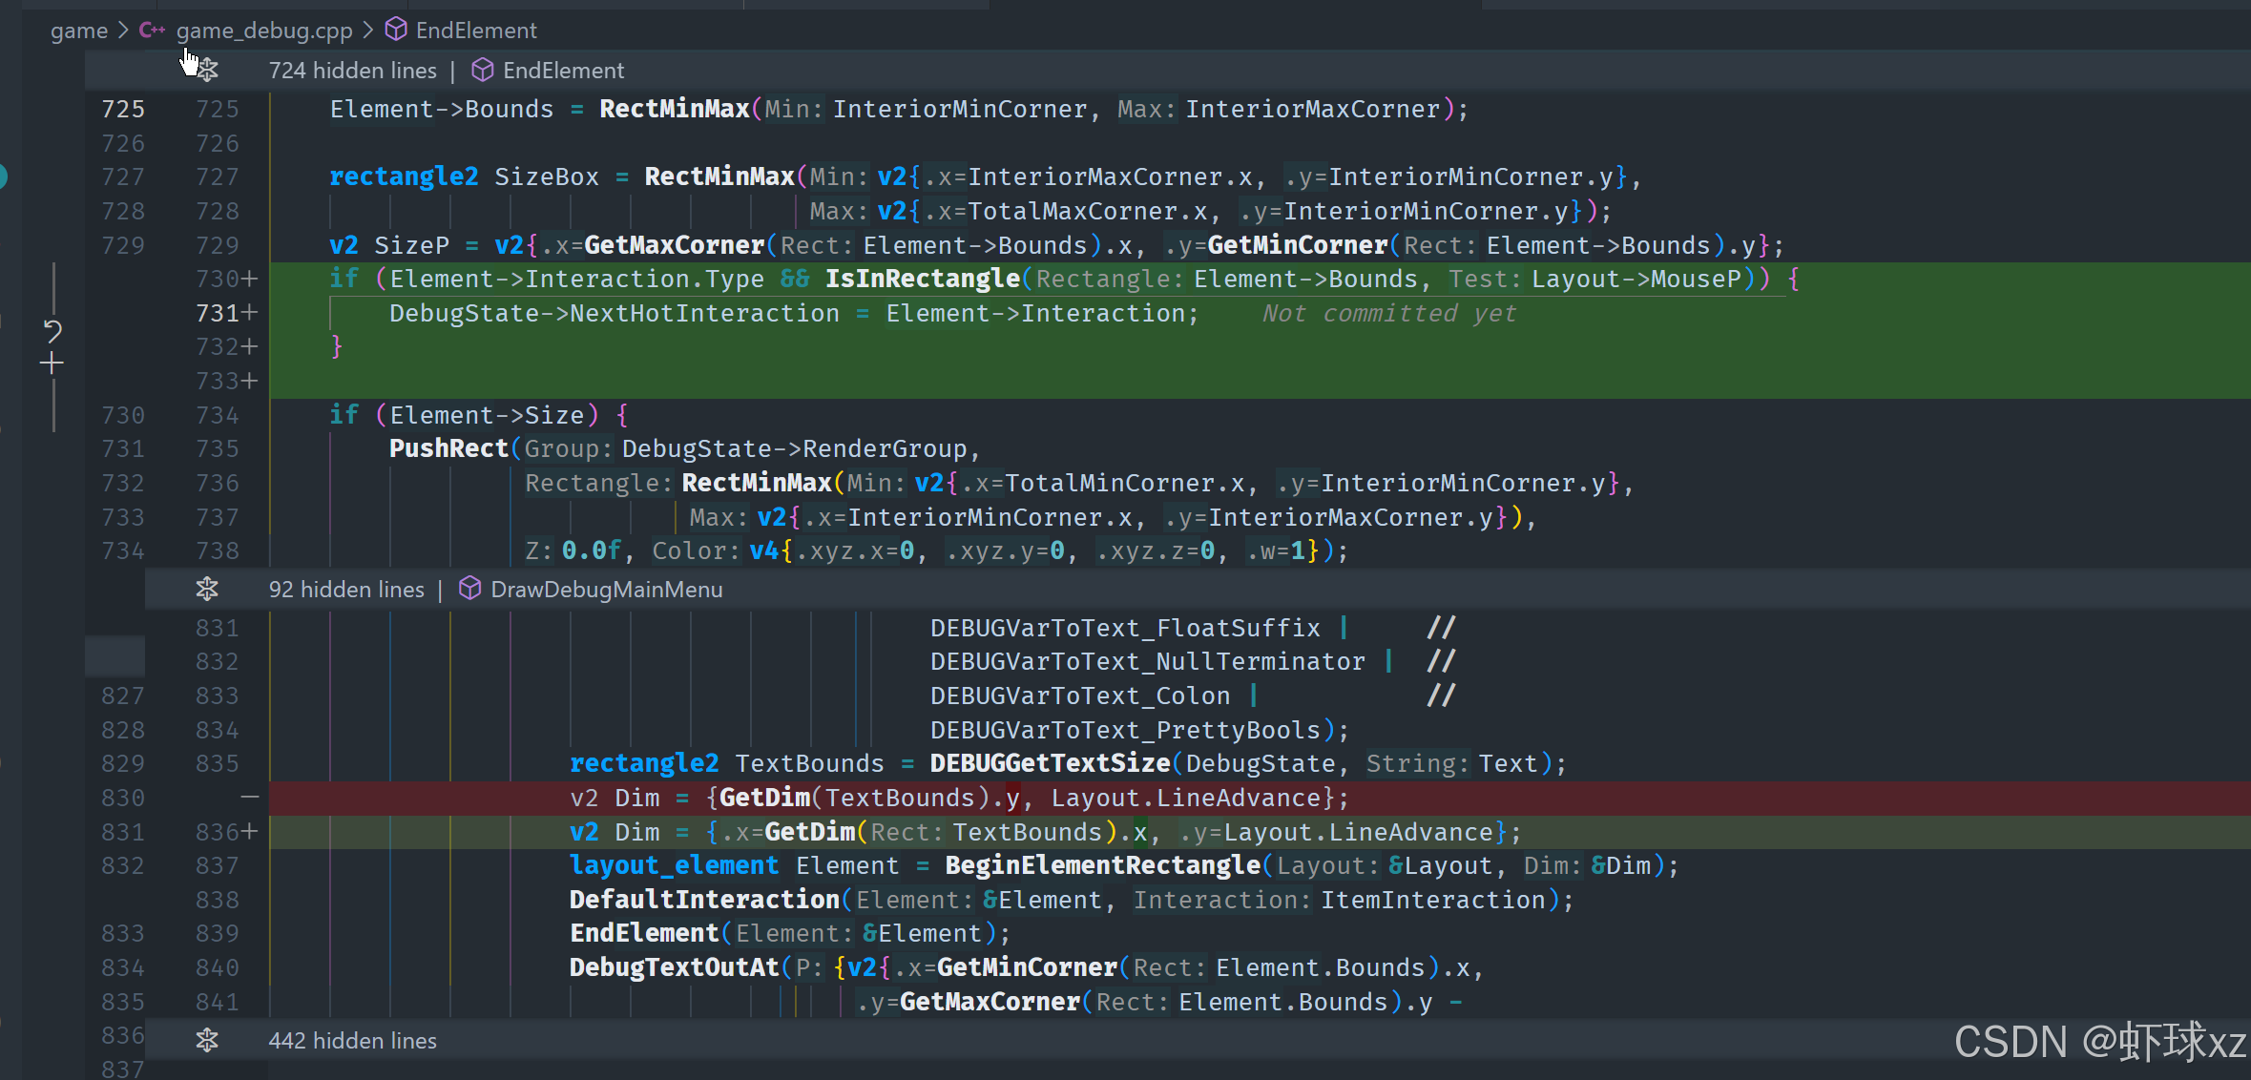Screen dimensions: 2251x1080
Task: Click the teal circle marker at left edge
Action: coord(3,177)
